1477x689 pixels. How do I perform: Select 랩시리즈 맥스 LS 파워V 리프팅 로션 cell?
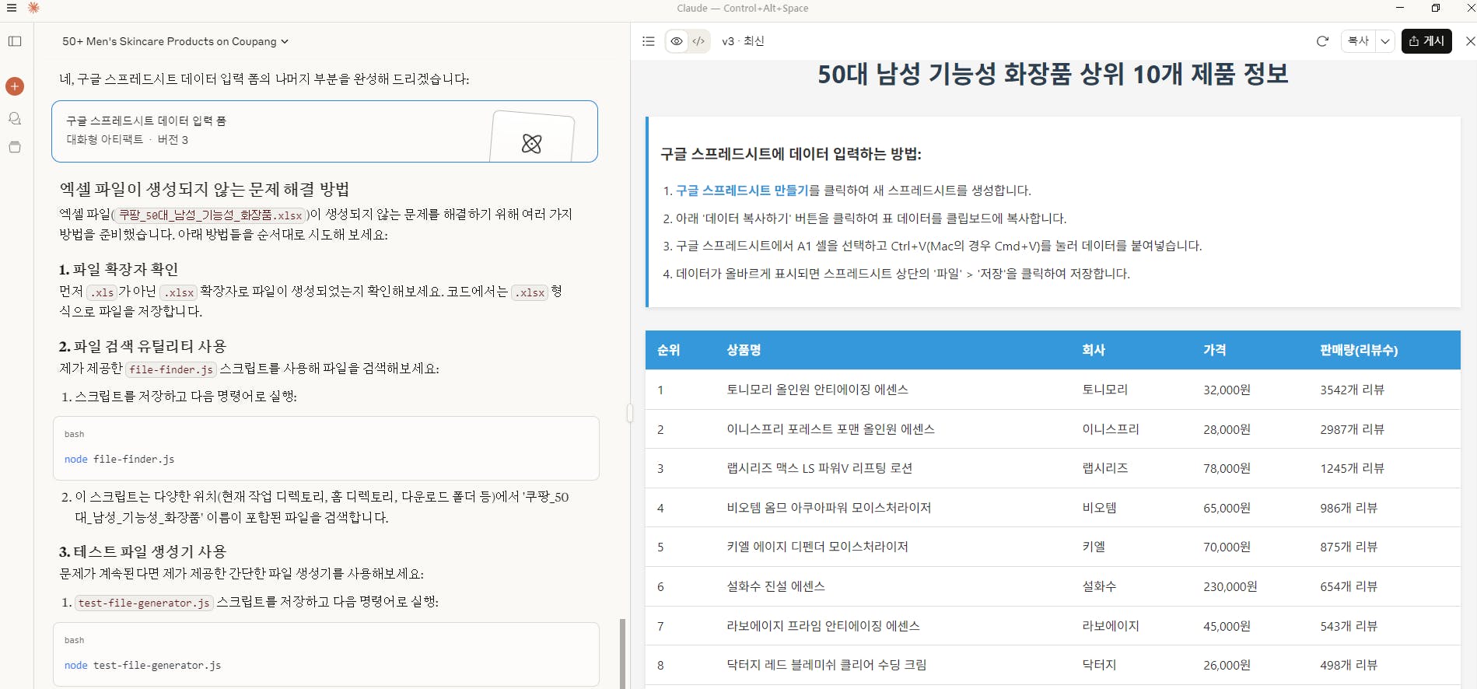click(819, 468)
